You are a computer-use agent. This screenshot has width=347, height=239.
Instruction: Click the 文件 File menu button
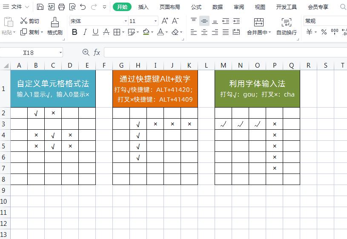[x=13, y=7]
